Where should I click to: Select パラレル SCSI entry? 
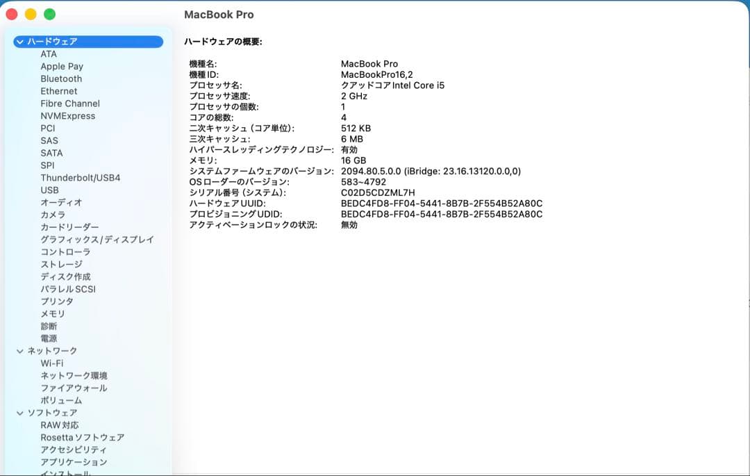(68, 290)
